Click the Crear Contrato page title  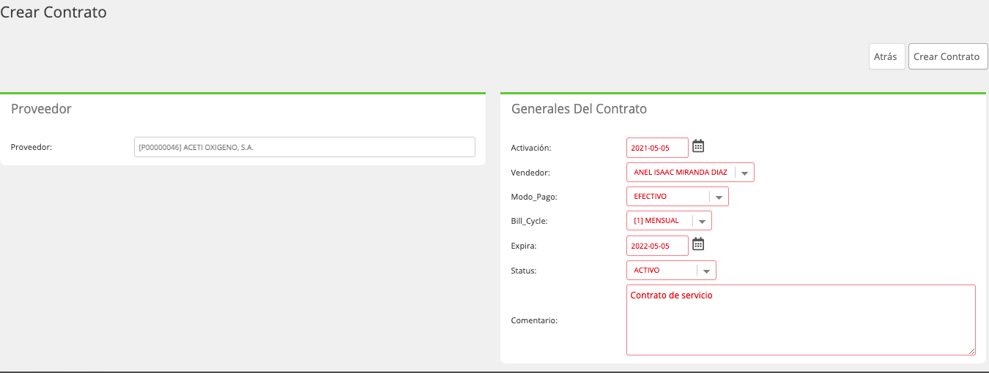[53, 12]
